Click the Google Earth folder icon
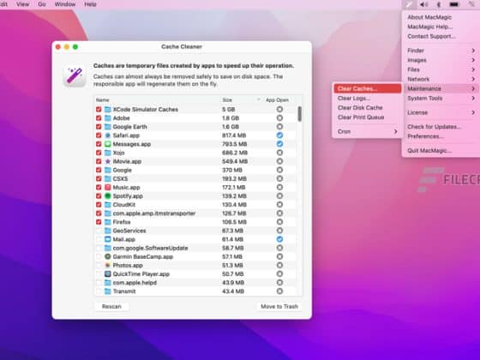Screen dimensions: 480x360 tap(107, 127)
